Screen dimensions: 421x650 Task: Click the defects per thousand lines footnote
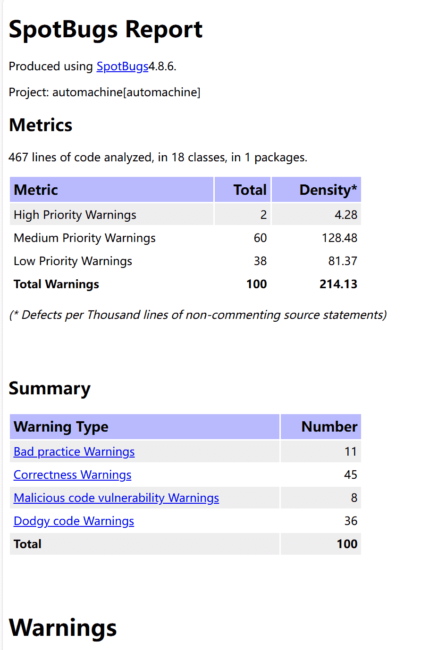pos(197,315)
